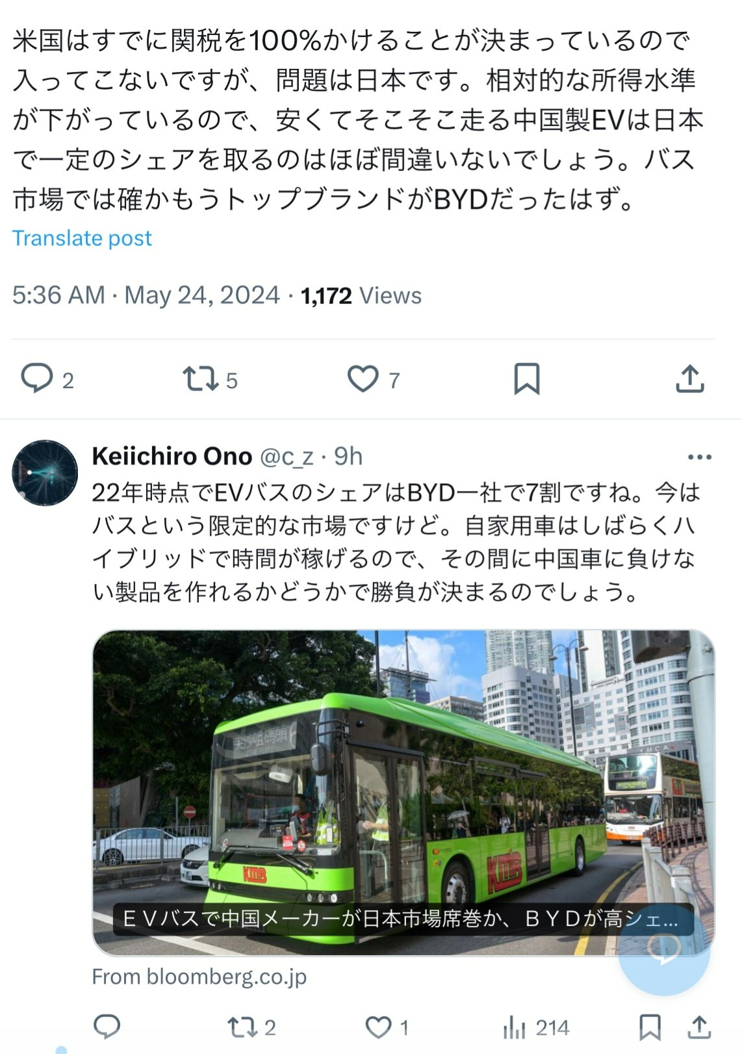
Task: Open Keiichiro Ono profile name
Action: click(x=172, y=456)
